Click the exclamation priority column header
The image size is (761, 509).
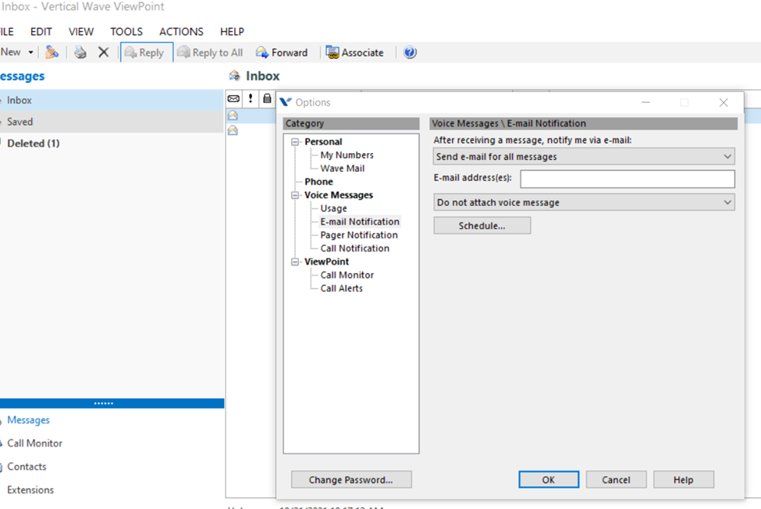(251, 99)
